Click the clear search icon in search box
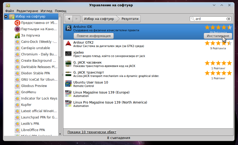 tap(228, 19)
